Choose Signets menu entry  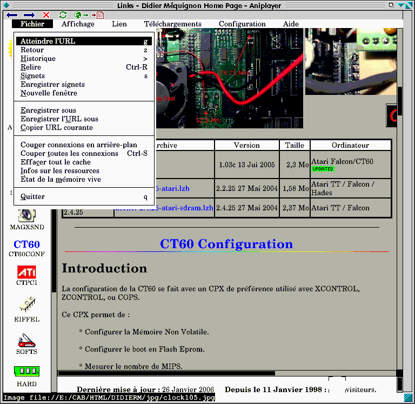coord(84,76)
